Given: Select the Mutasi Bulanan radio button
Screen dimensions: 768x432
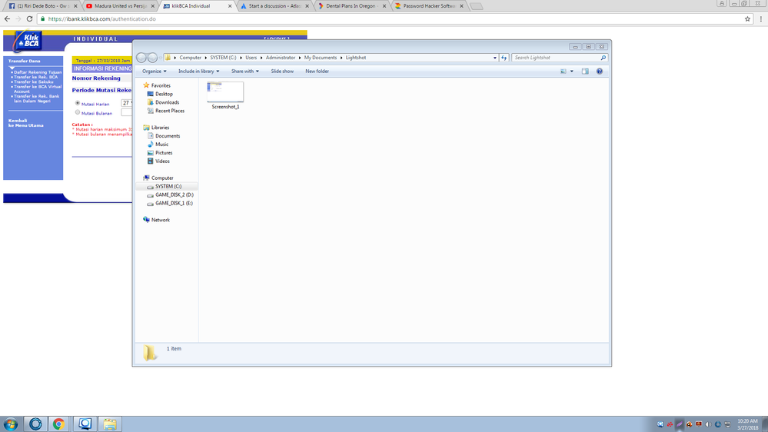Looking at the screenshot, I should [78, 113].
